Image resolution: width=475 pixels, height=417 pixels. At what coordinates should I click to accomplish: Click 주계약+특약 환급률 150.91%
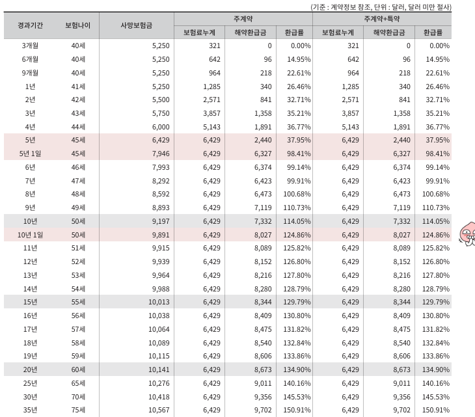[x=436, y=410]
